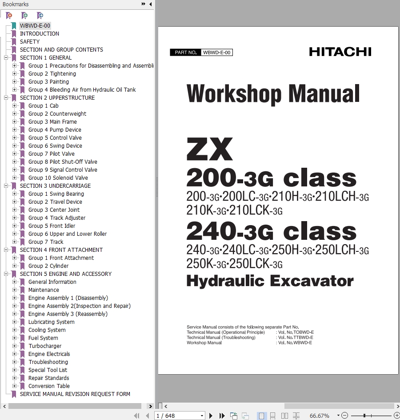Jump to last page button

(x=222, y=416)
